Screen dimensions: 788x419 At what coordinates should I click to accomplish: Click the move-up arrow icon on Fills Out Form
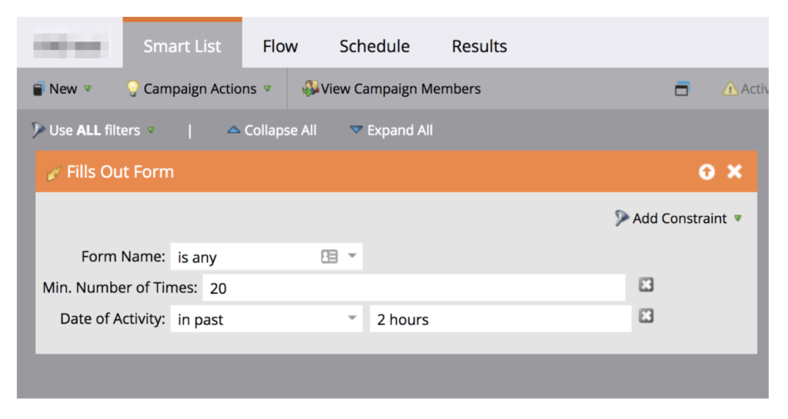point(706,172)
